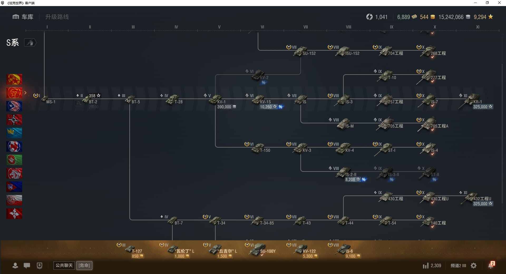Select the USA nation flag
The height and width of the screenshot is (274, 506).
tap(14, 106)
